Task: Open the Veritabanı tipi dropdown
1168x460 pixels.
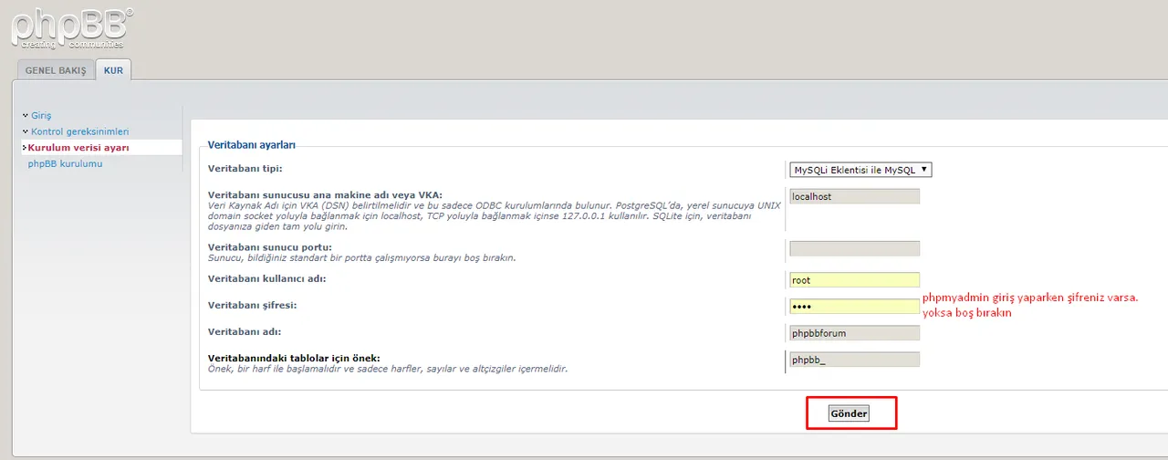Action: [860, 170]
